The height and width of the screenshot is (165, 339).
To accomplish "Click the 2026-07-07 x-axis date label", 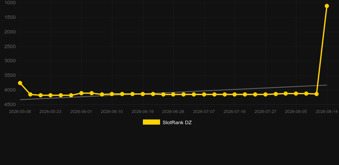I will 204,112.
